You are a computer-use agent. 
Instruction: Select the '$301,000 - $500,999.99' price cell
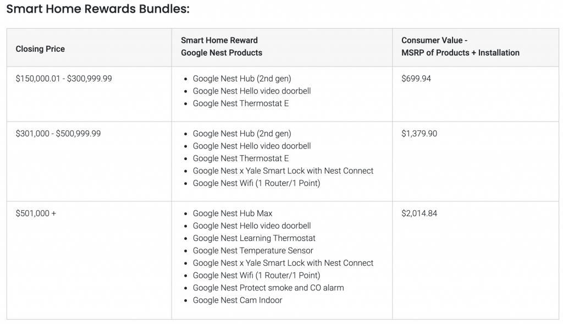point(58,134)
